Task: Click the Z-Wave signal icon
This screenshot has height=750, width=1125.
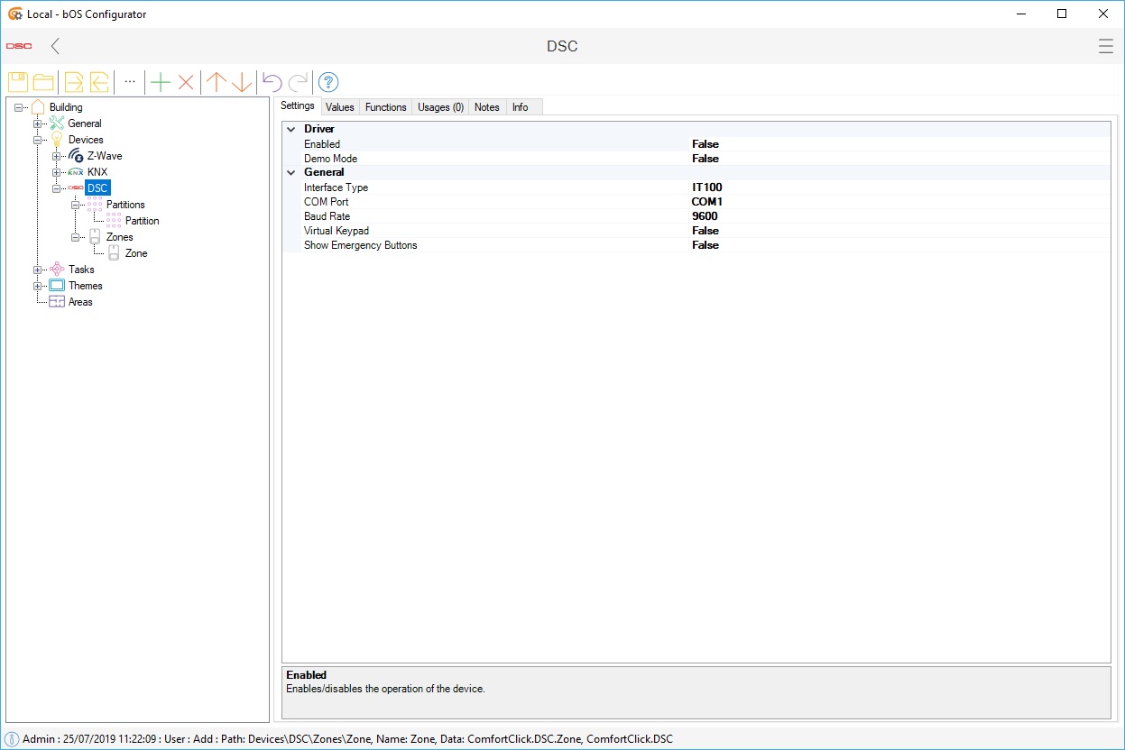Action: pos(76,156)
